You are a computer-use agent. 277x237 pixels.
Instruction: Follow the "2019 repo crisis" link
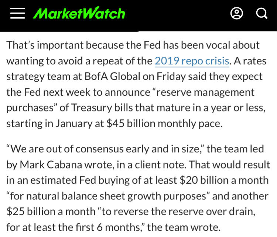(x=192, y=61)
